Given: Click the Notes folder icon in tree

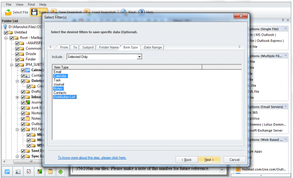Looking at the screenshot, I should click(x=28, y=119).
